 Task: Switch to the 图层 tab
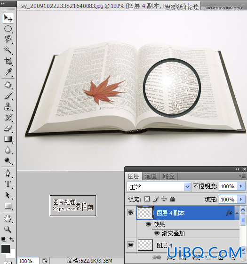tap(134, 176)
